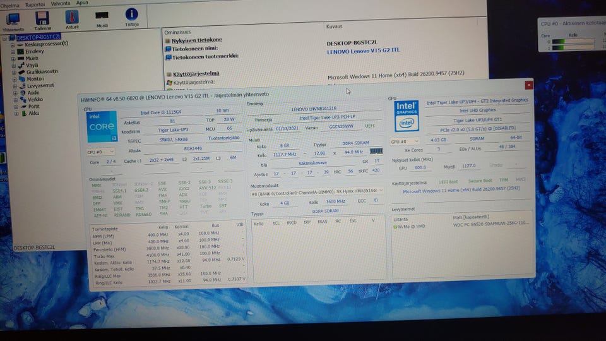Expand the Muisti tree node
606x341 pixels.
[x=13, y=59]
